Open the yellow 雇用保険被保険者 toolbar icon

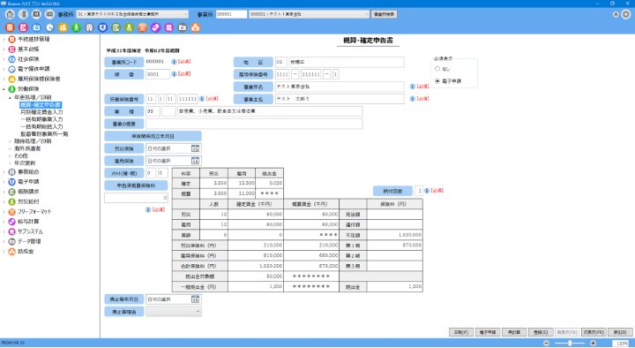(63, 27)
